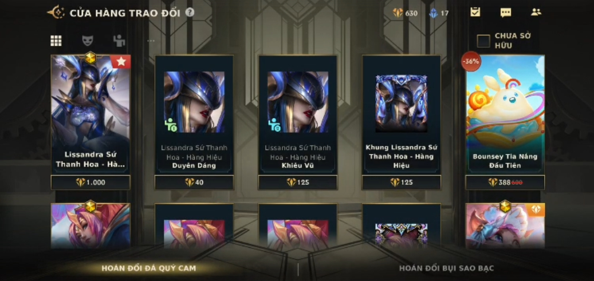The image size is (594, 281).
Task: Open the missions checklist icon
Action: tap(475, 12)
